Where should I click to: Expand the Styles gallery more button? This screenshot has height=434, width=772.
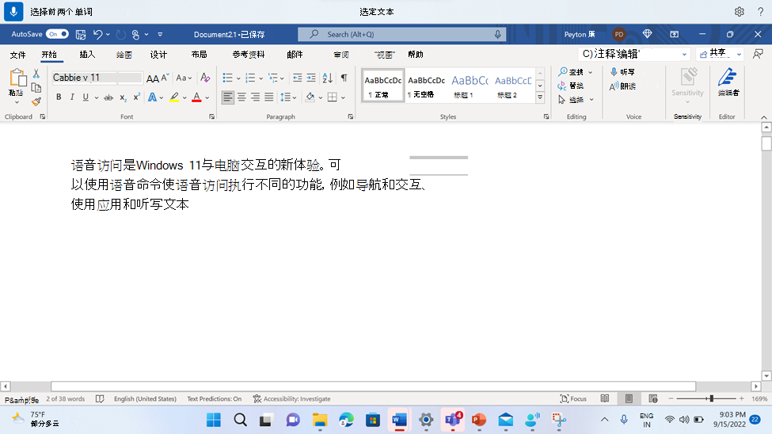(540, 97)
